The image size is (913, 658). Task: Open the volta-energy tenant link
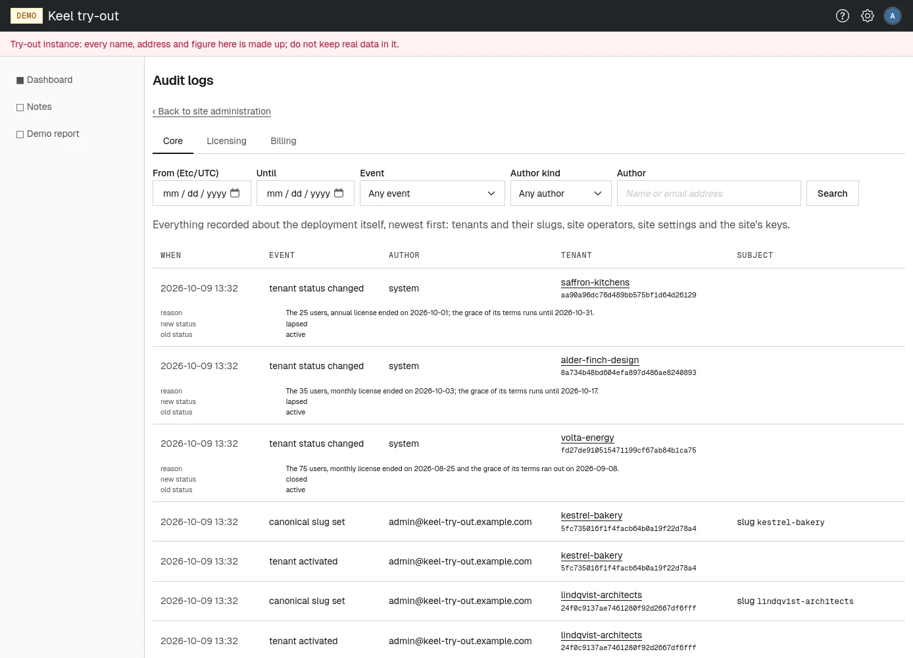click(x=587, y=438)
